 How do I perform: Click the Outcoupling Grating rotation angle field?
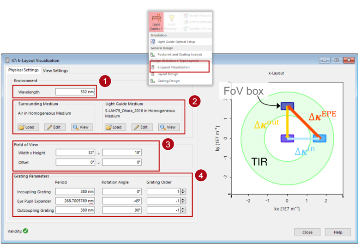(x=122, y=210)
